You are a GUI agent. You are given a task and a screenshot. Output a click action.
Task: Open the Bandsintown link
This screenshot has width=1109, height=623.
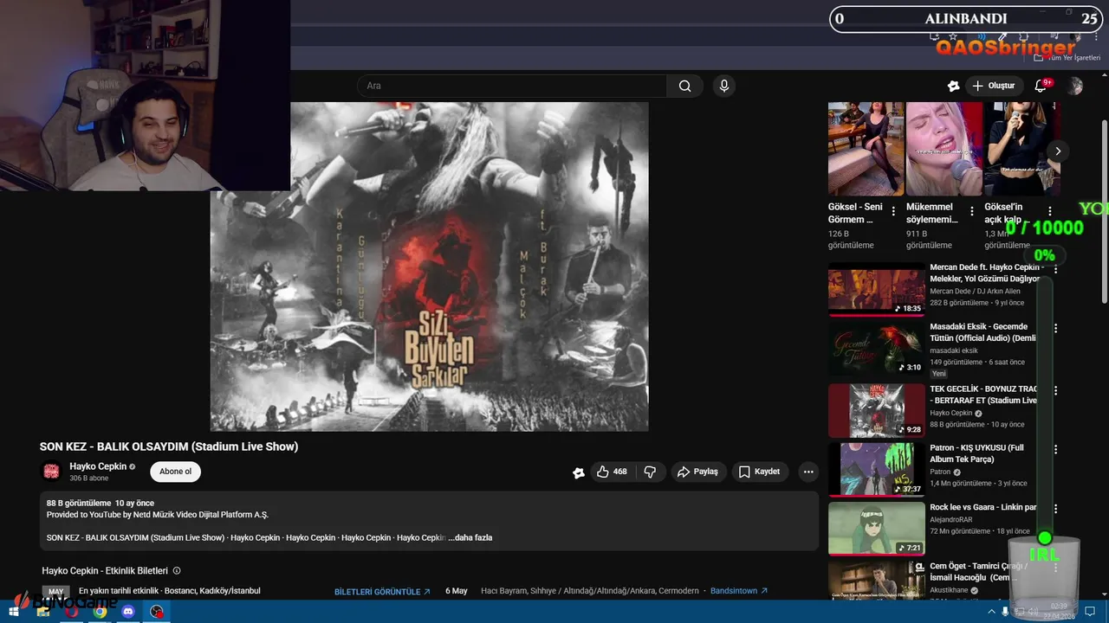[x=739, y=591]
